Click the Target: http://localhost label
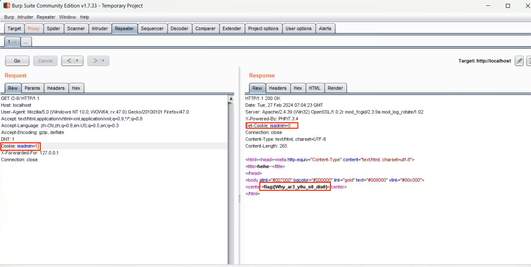This screenshot has height=267, width=531. pos(485,61)
